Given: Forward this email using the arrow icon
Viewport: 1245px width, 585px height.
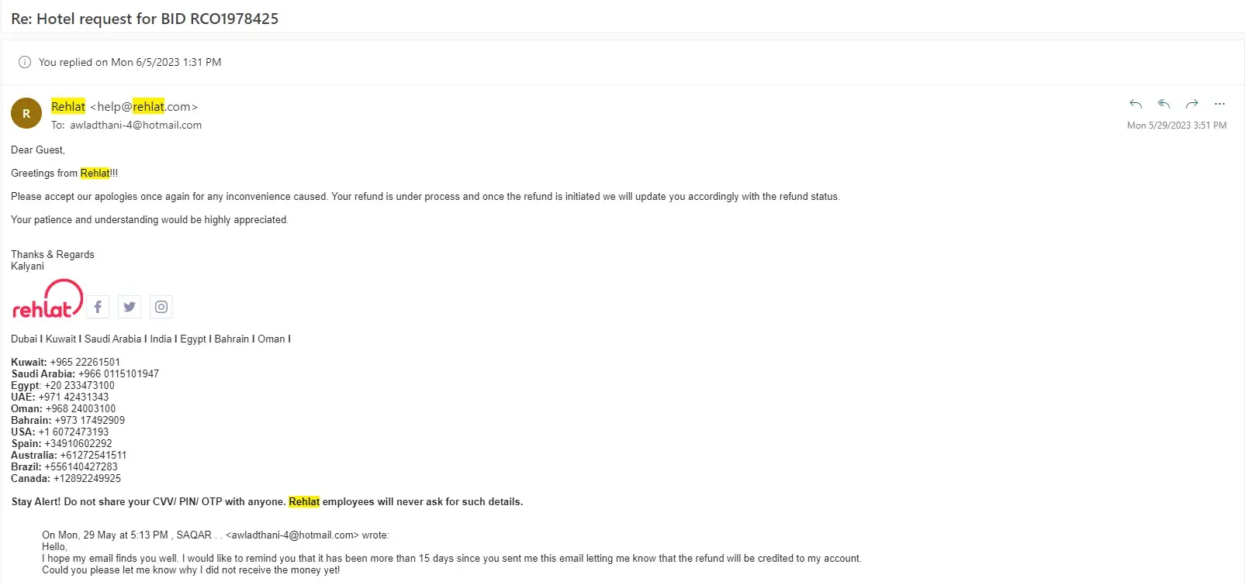Looking at the screenshot, I should 1191,104.
